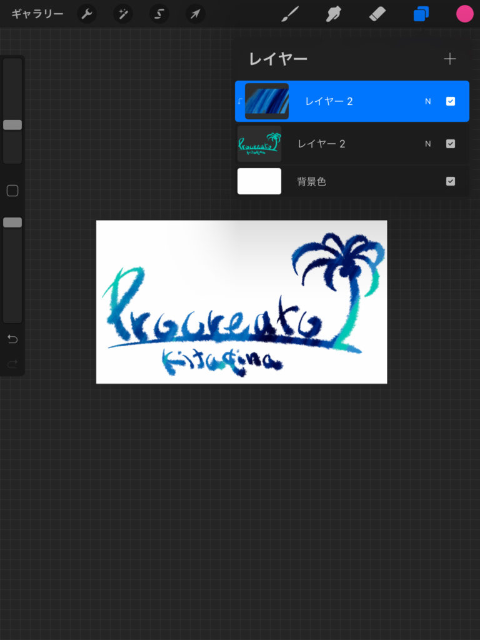Select the Brush paint tool

click(290, 14)
